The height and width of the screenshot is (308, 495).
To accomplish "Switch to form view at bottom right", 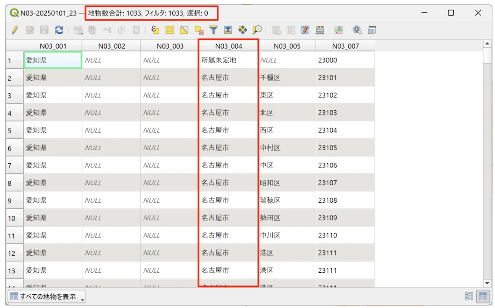I will [x=469, y=296].
